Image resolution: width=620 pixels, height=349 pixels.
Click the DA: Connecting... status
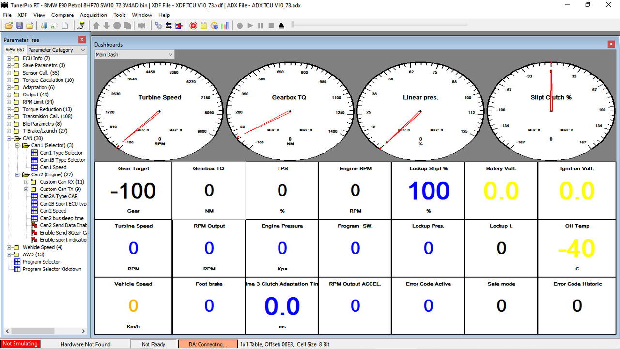(208, 344)
